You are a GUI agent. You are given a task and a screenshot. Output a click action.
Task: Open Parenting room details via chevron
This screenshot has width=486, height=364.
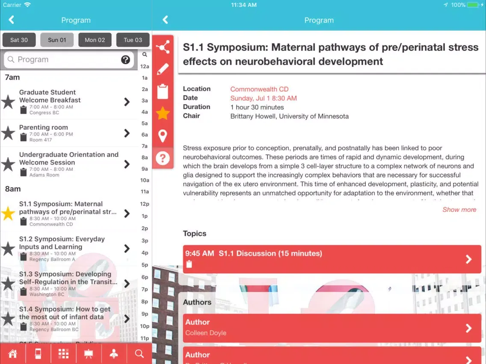(x=127, y=133)
